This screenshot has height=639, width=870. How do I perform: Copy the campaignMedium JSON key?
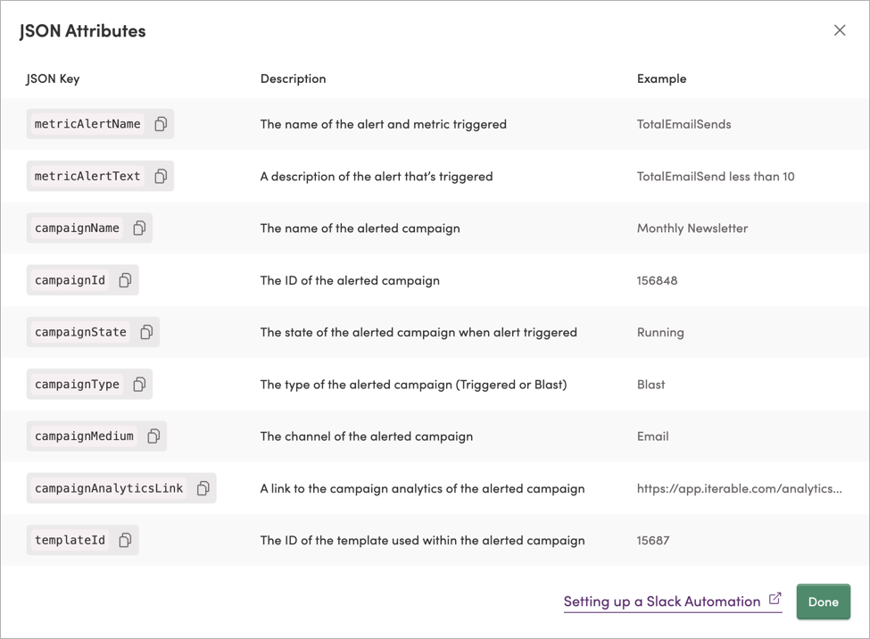point(153,436)
